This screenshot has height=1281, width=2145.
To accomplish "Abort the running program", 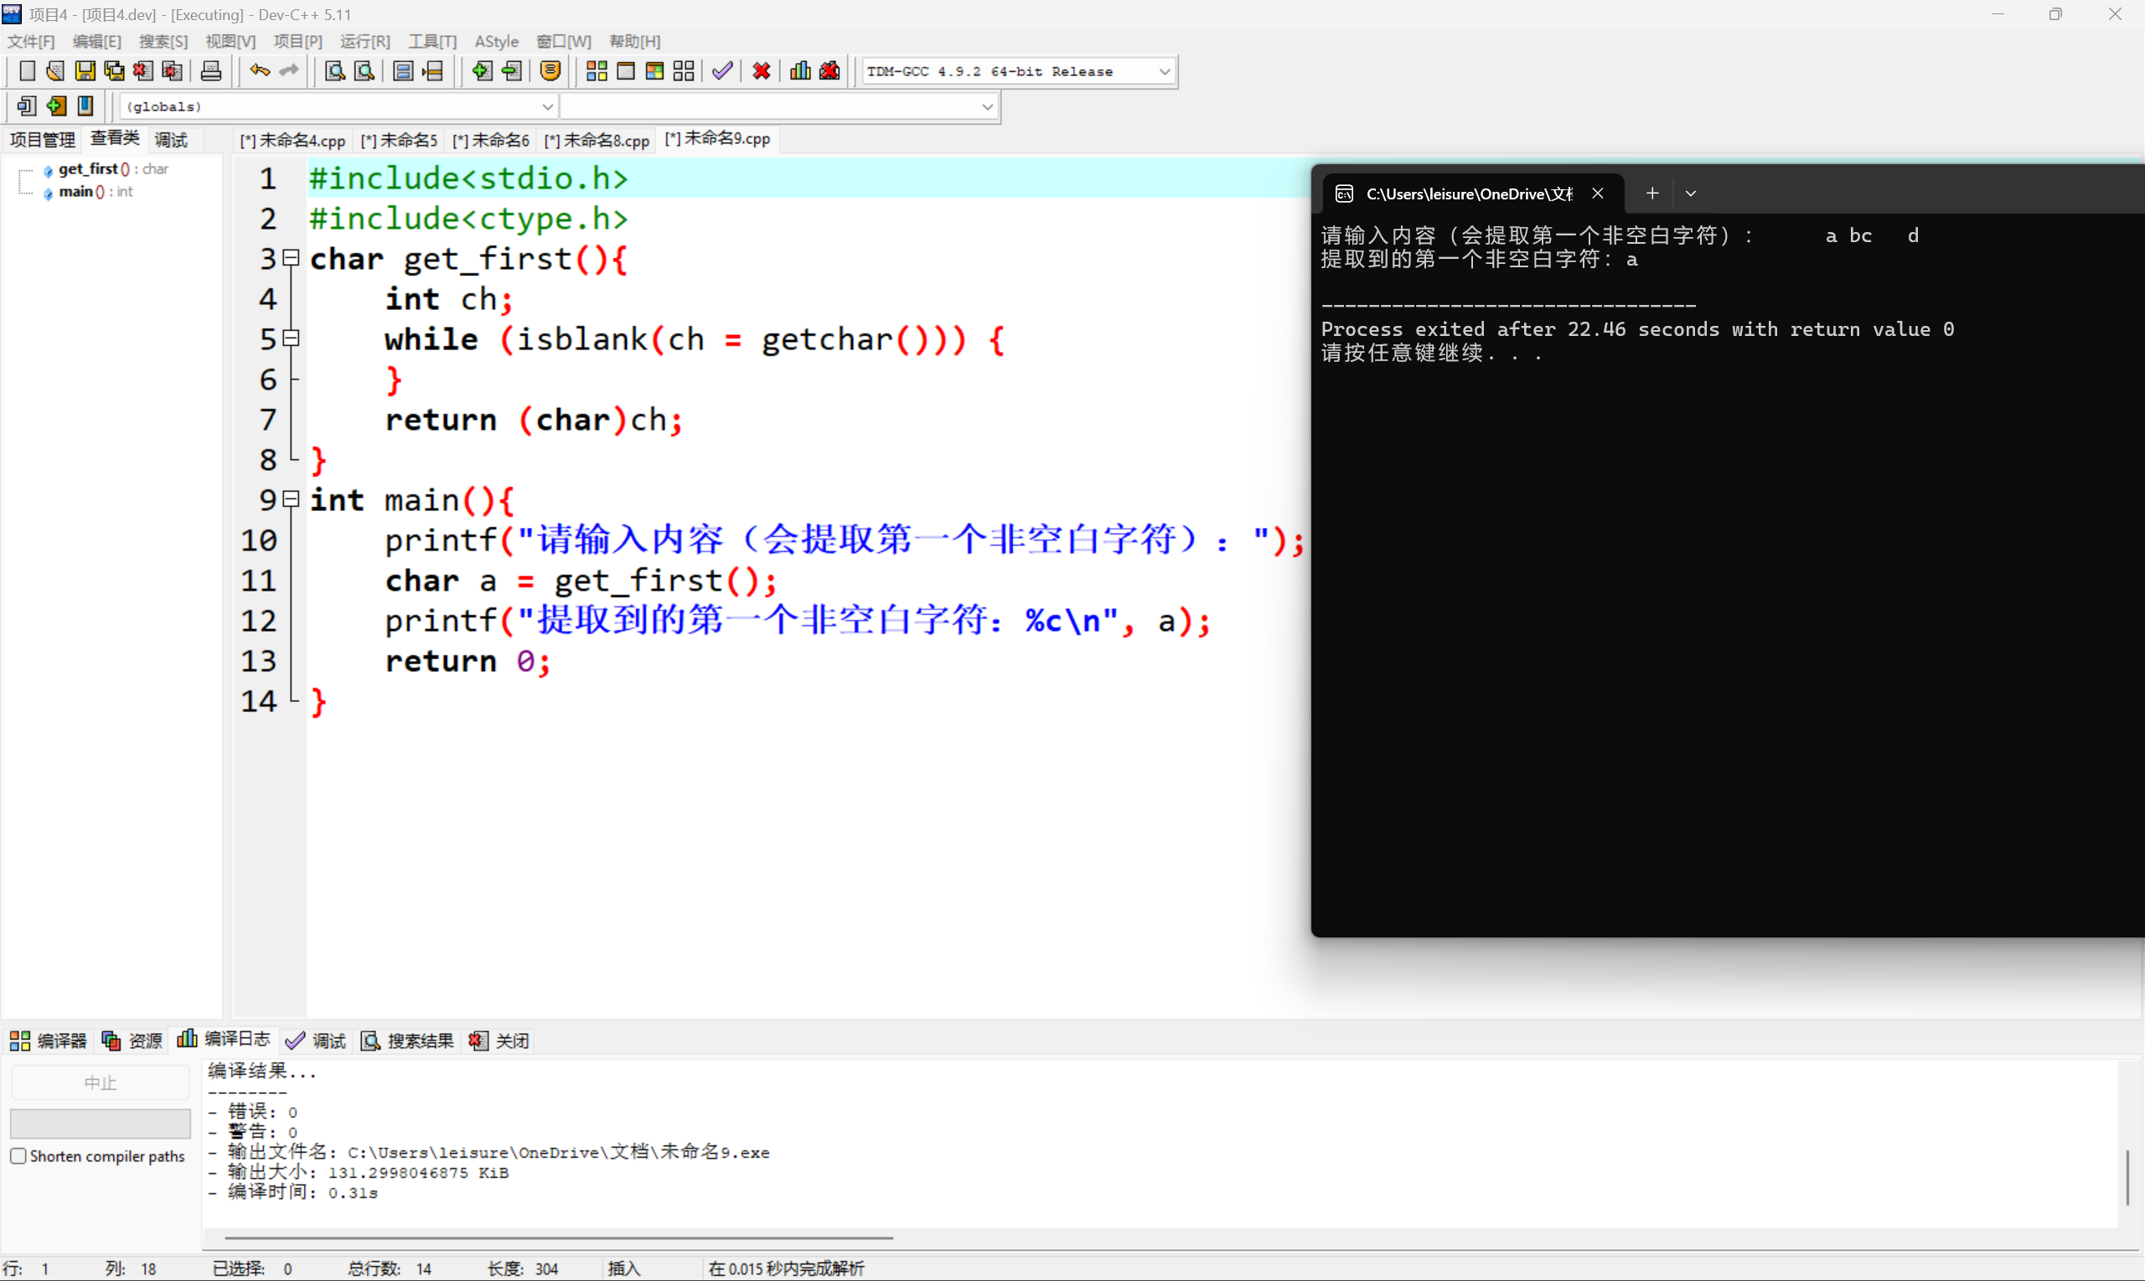I will point(761,70).
